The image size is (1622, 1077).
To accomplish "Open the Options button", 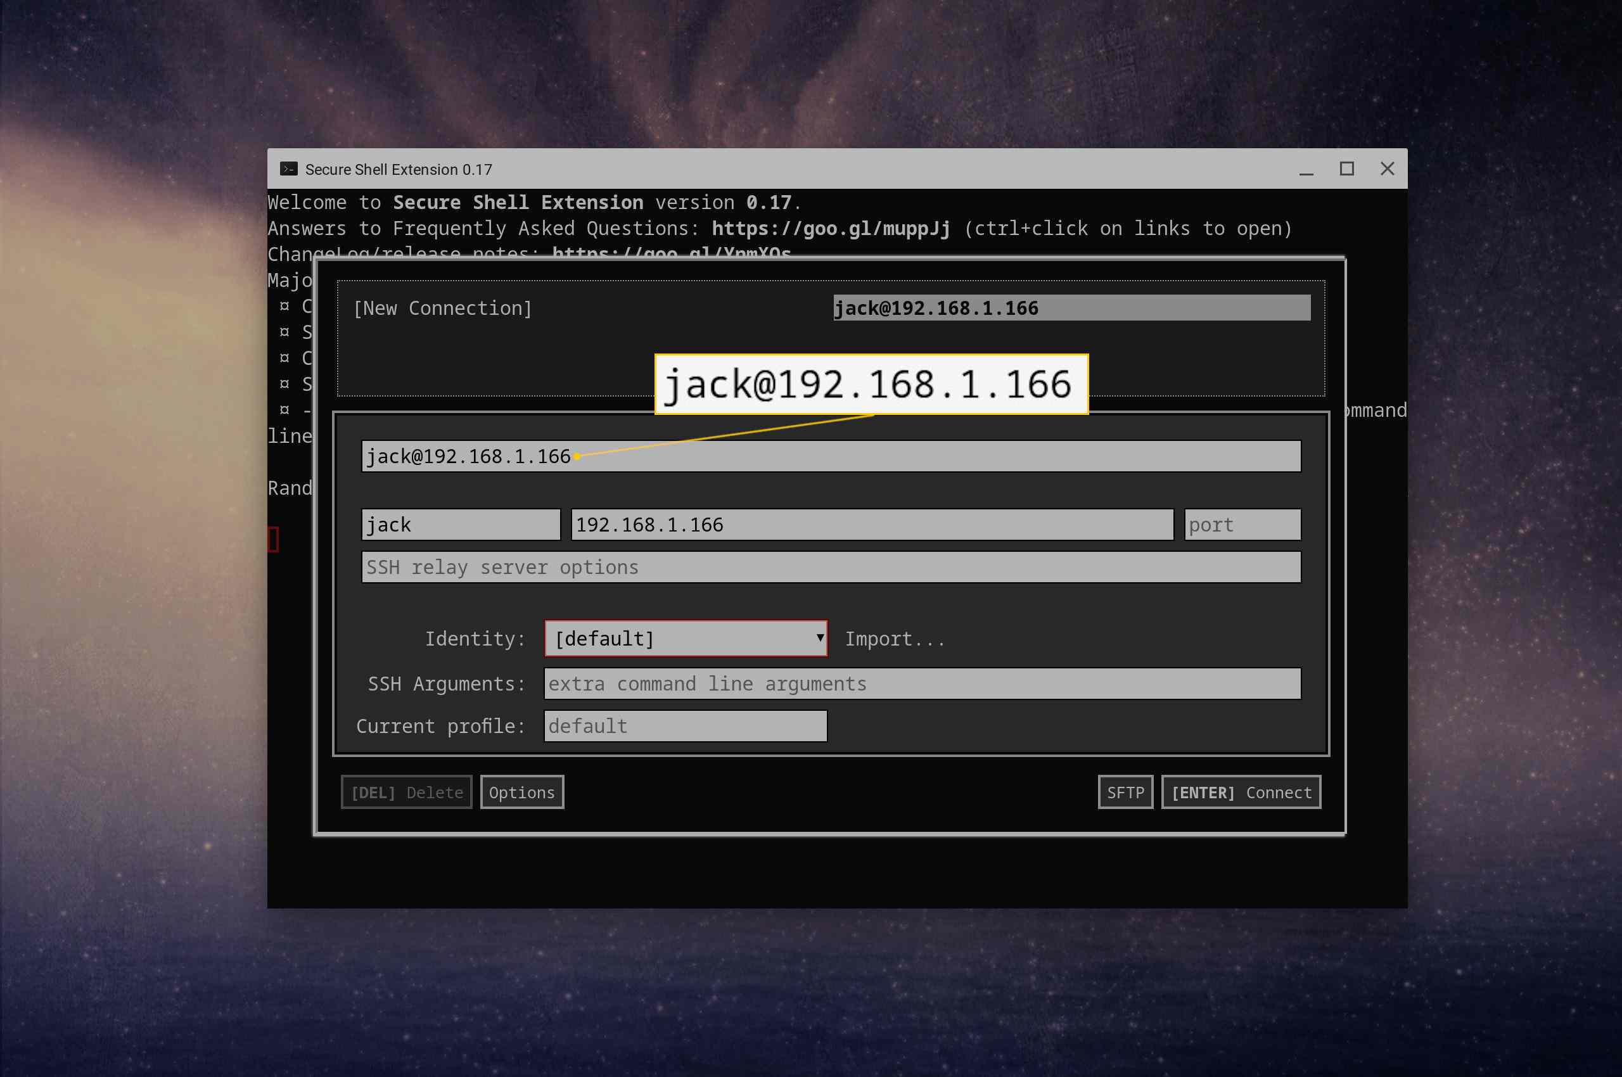I will (522, 793).
